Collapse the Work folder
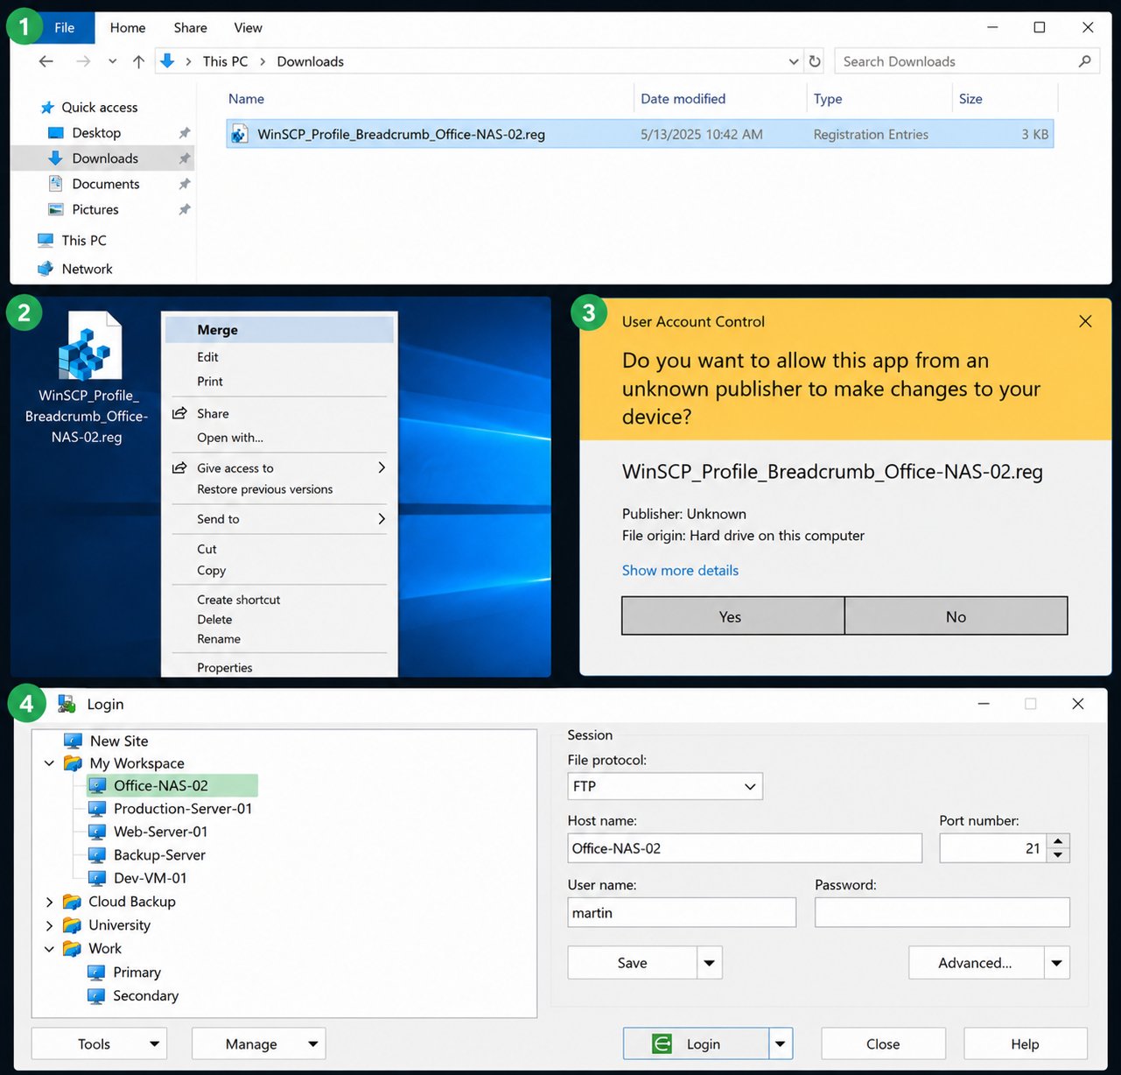1121x1075 pixels. (x=50, y=949)
